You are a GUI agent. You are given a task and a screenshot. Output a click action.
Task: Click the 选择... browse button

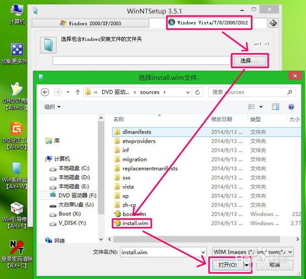click(250, 61)
